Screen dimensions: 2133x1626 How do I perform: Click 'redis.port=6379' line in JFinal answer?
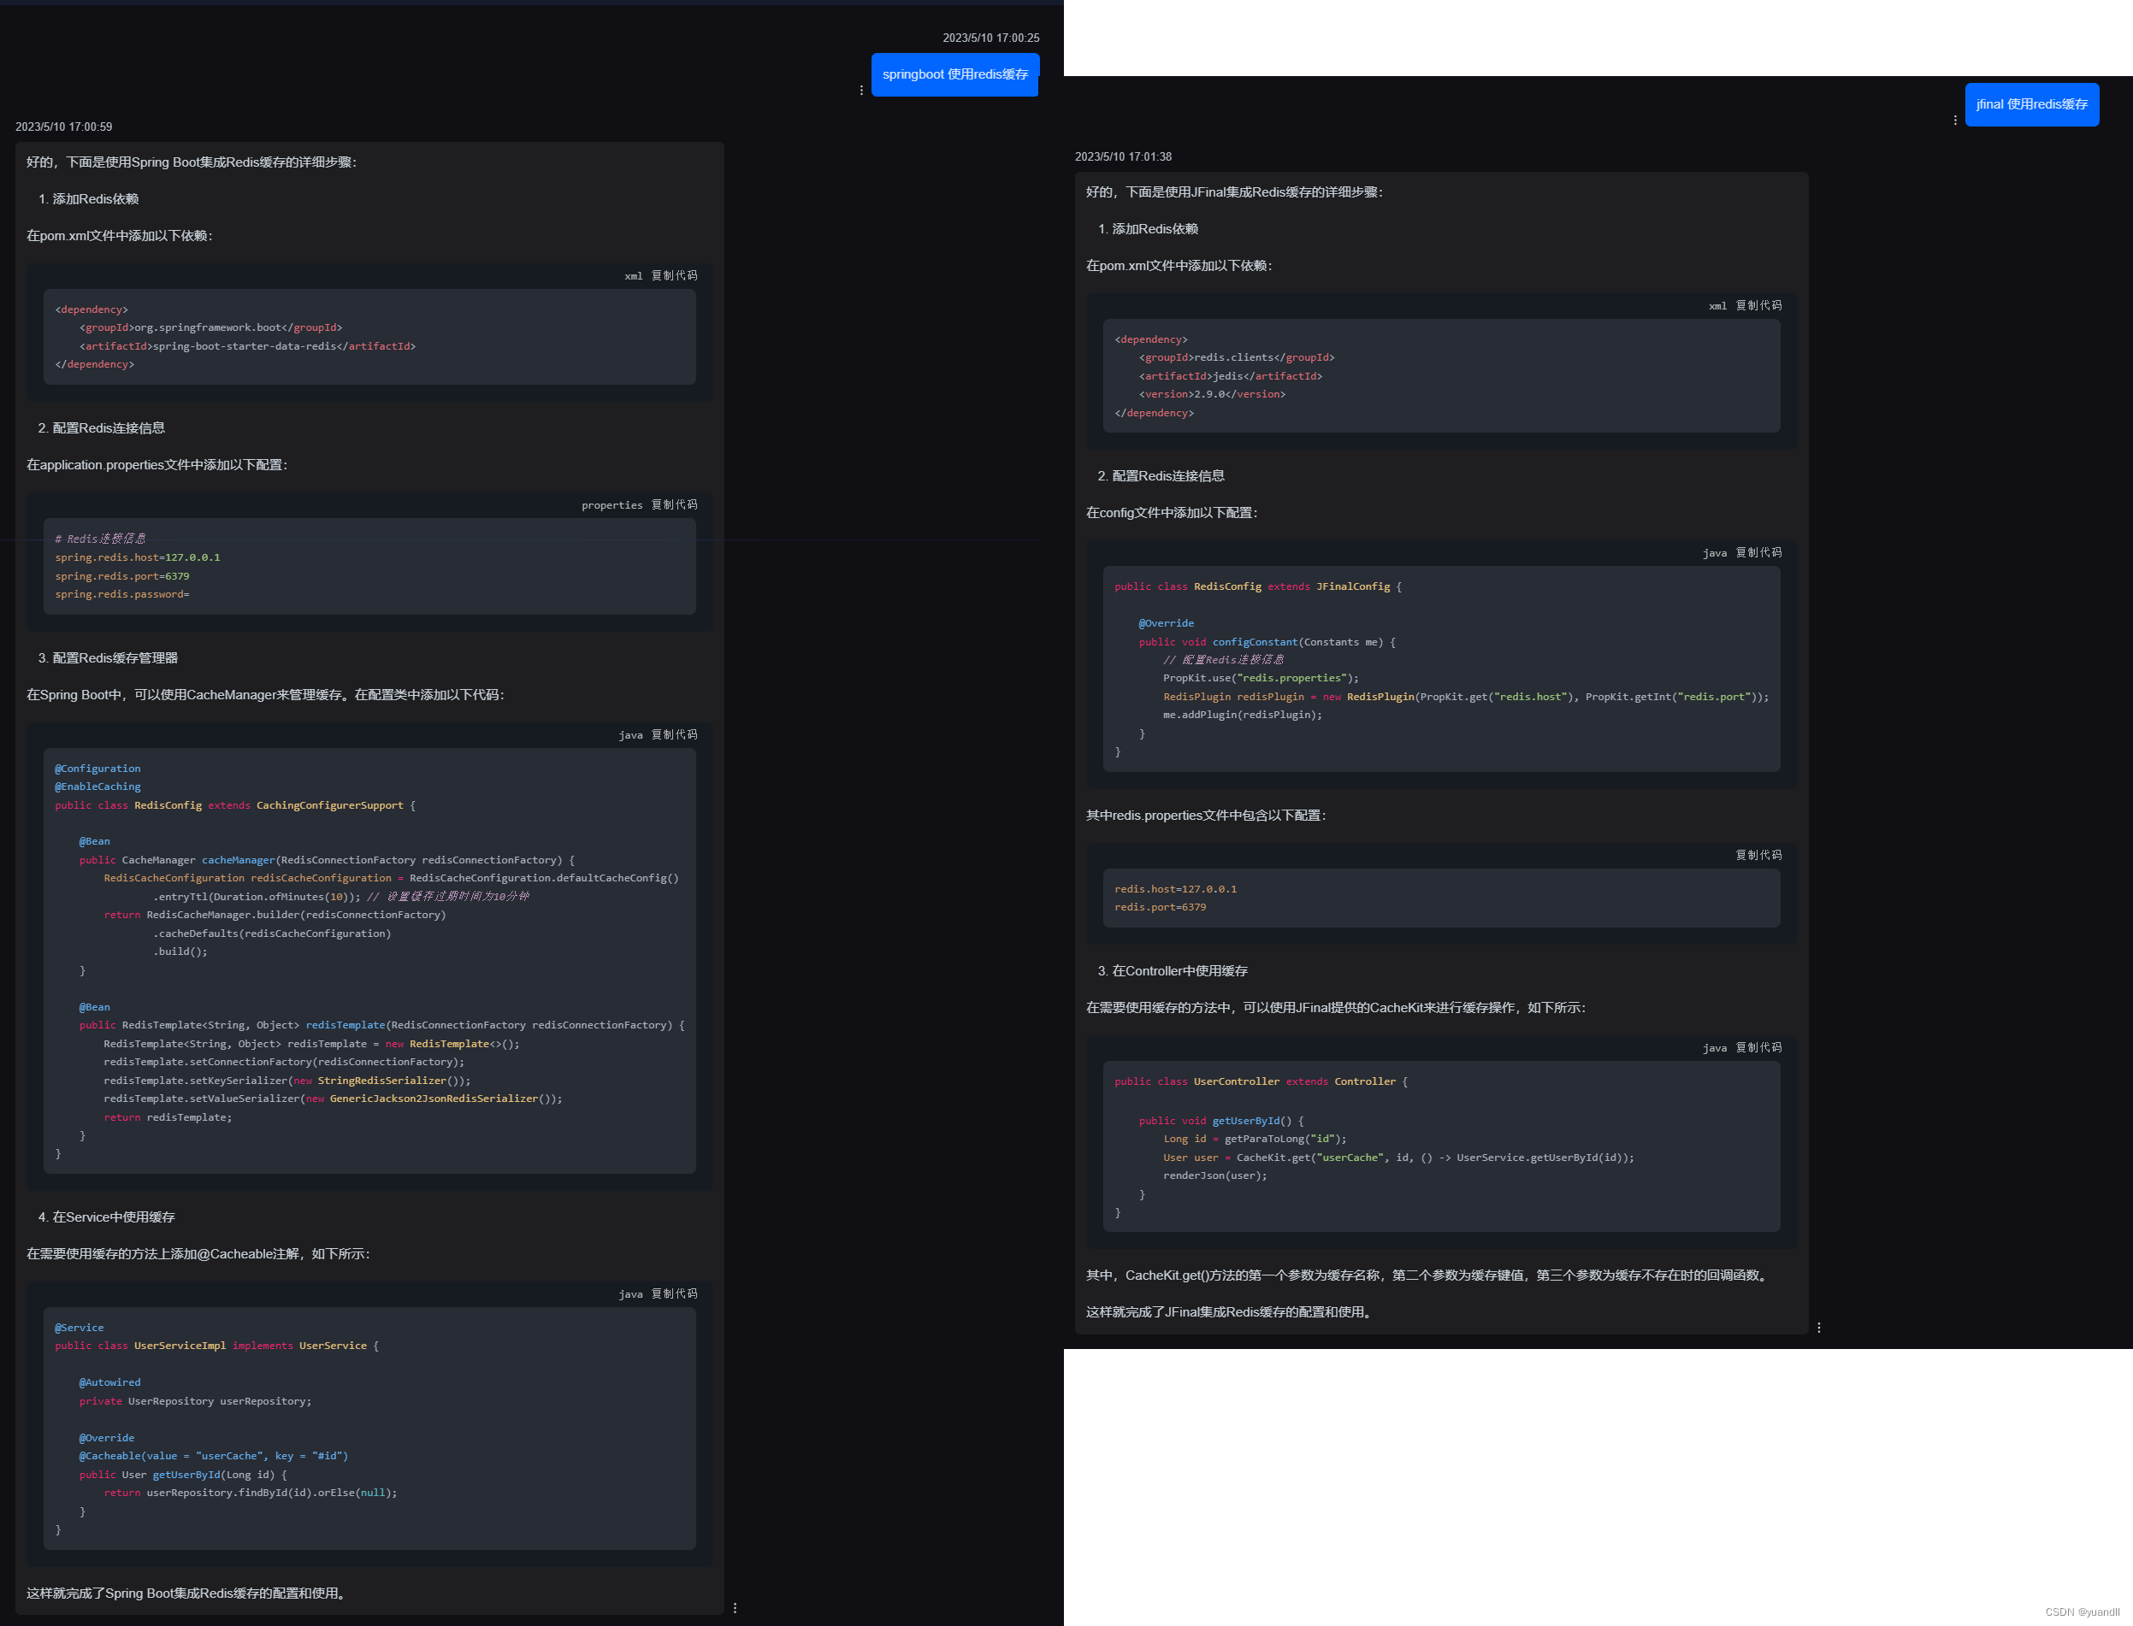click(1160, 908)
